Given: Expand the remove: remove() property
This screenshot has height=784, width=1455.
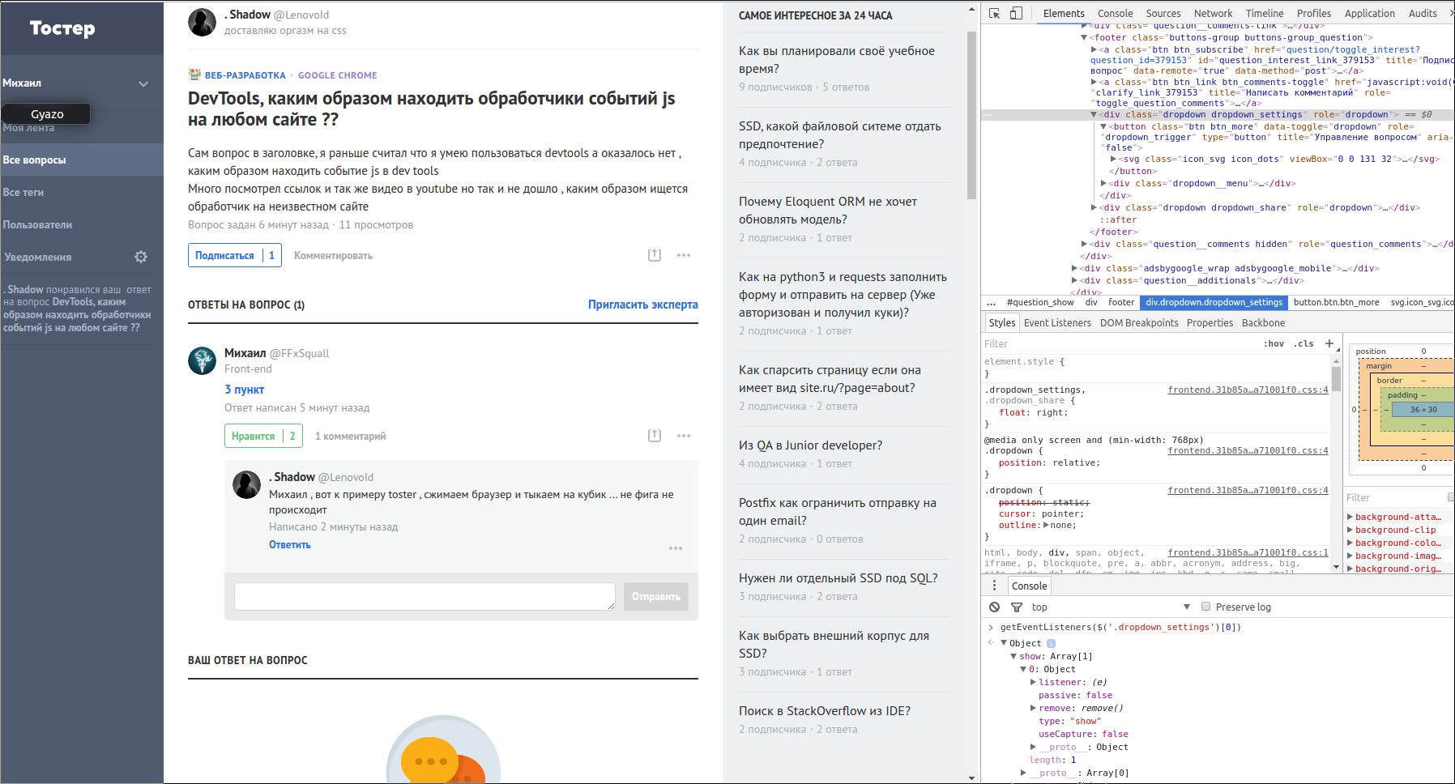Looking at the screenshot, I should point(1033,708).
